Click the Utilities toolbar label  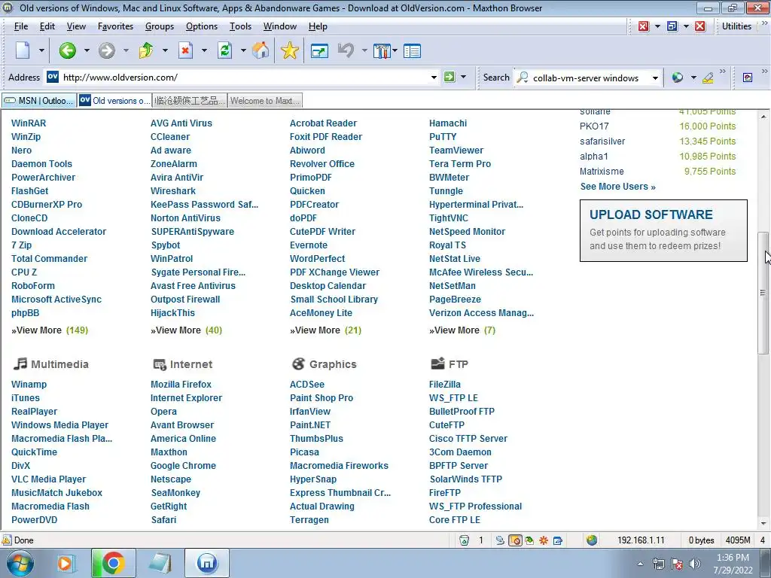click(736, 26)
